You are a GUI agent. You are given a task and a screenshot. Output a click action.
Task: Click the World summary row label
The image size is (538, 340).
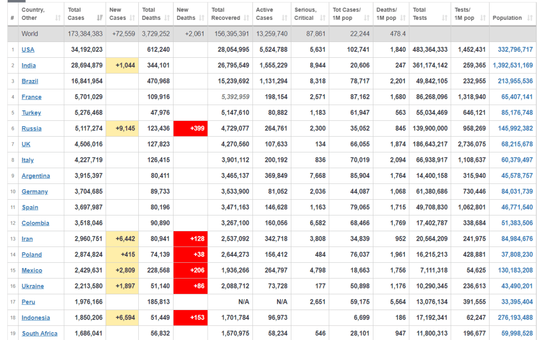click(x=29, y=34)
